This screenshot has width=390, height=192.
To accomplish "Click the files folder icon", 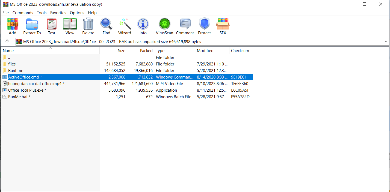I will point(5,64).
